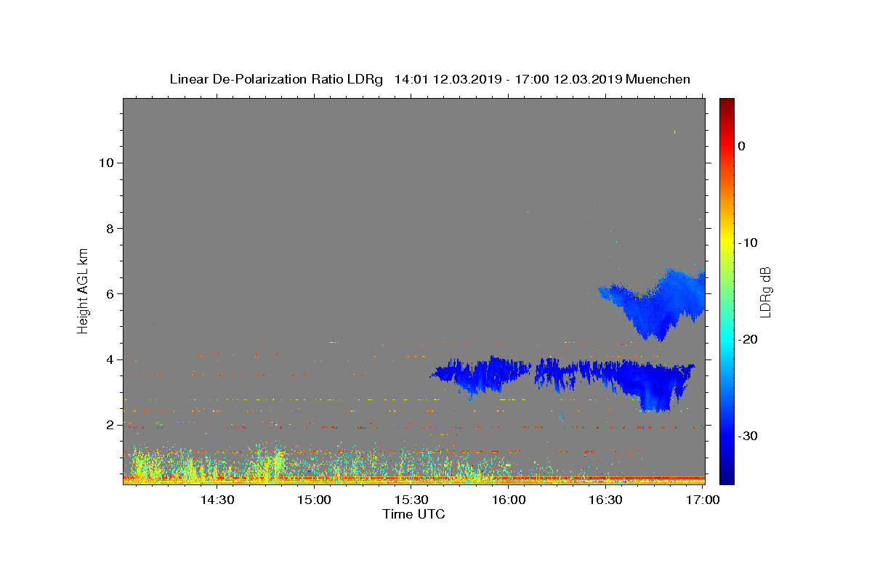Click the 'LDRg dB' colorbar label
The height and width of the screenshot is (581, 872).
tap(765, 291)
